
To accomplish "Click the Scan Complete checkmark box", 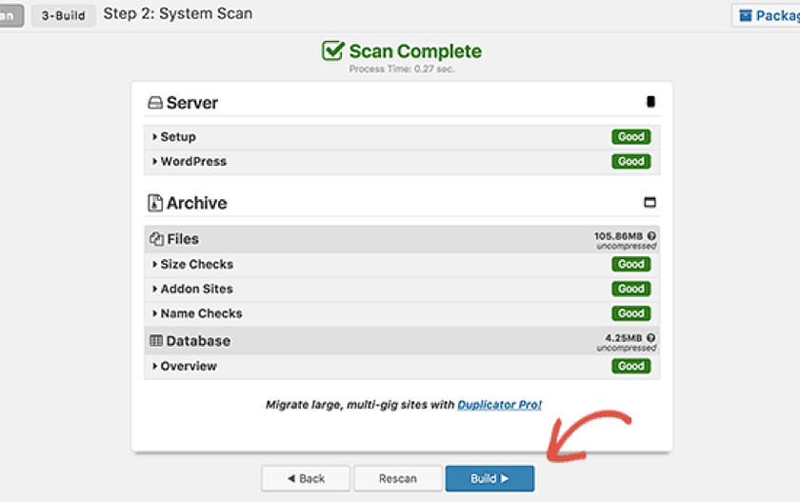I will click(x=332, y=51).
